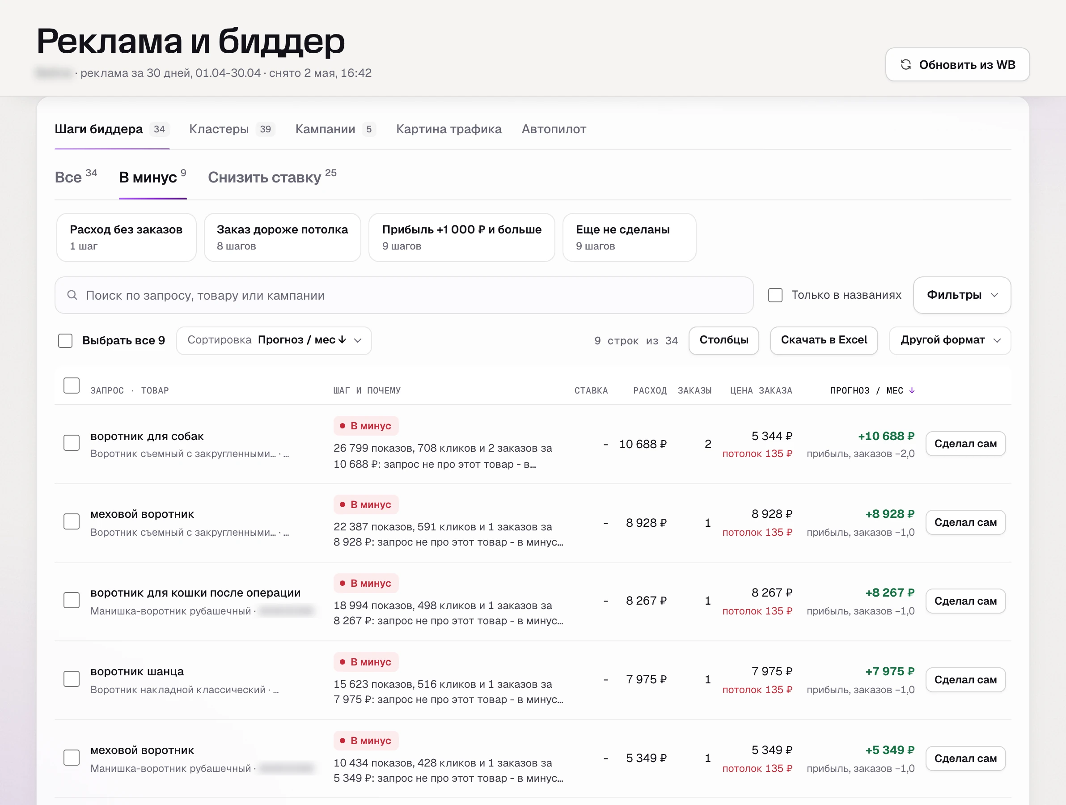Focus the Поиск по запросу search field
This screenshot has height=805, width=1066.
404,295
